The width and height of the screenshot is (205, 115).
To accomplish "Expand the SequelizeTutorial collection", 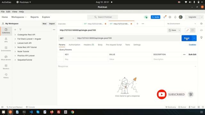I will click(x=15, y=60).
